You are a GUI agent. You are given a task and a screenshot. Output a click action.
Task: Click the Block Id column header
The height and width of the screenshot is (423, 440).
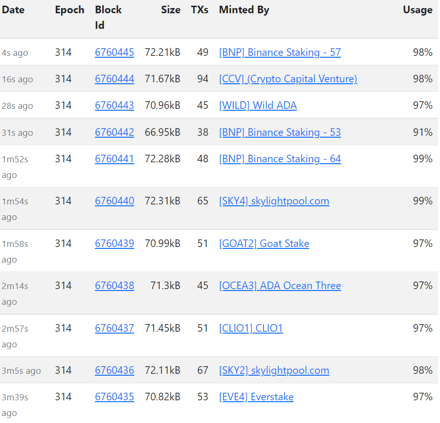[108, 18]
